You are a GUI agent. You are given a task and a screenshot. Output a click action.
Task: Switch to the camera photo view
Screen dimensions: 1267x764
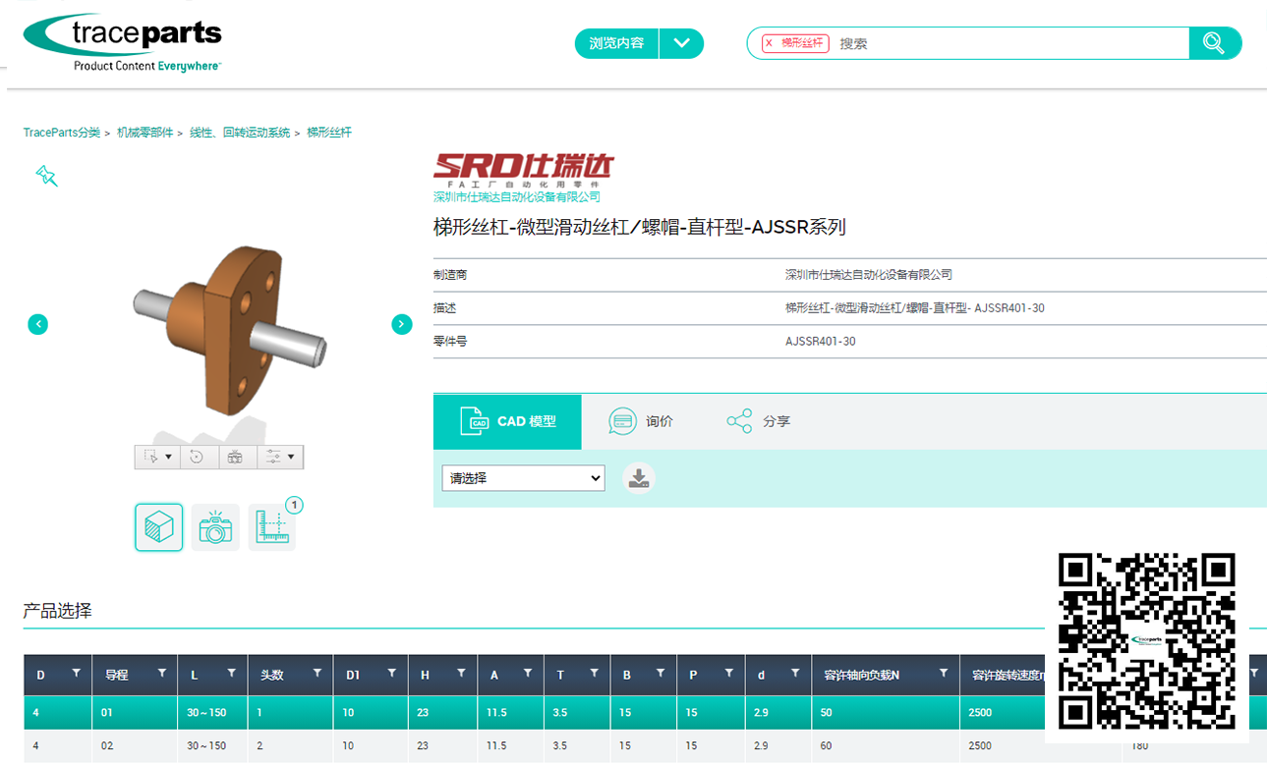point(215,527)
